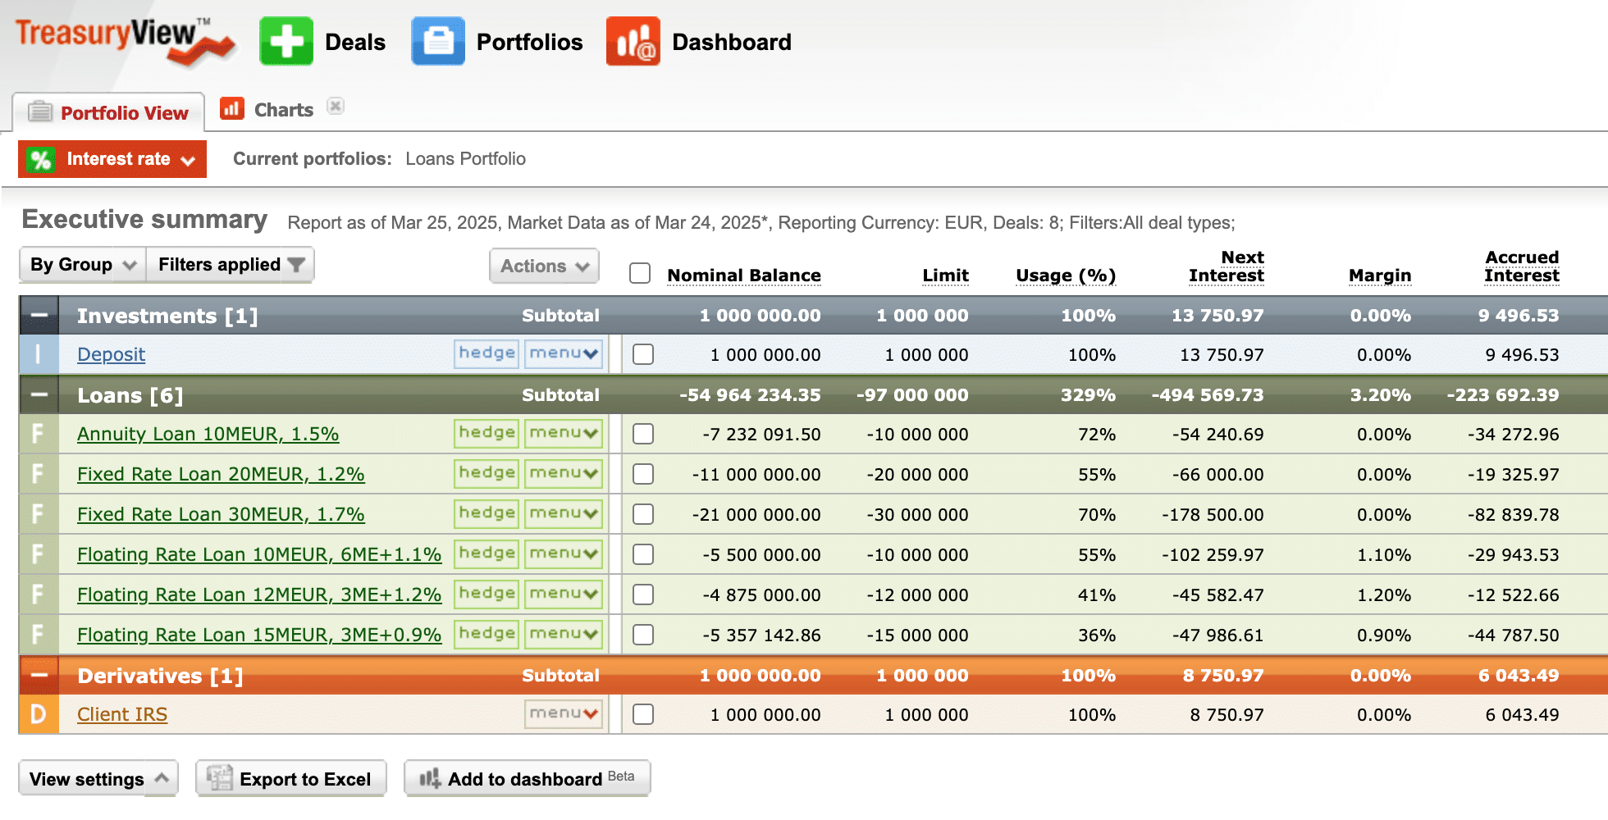Select the Charts bar-chart icon
This screenshot has height=820, width=1608.
click(232, 107)
